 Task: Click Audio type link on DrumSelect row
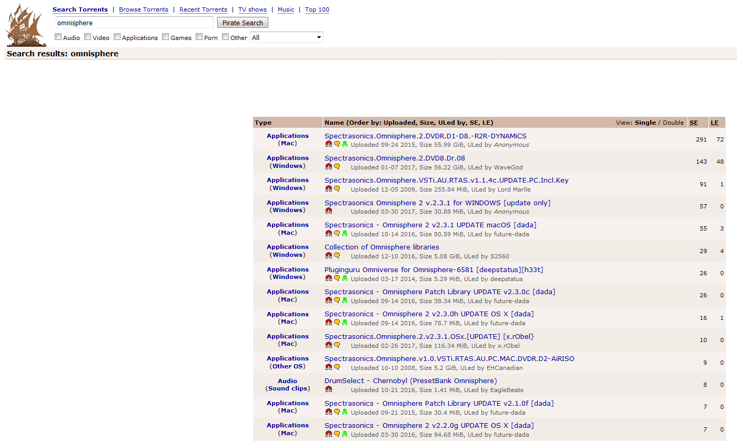tap(288, 381)
